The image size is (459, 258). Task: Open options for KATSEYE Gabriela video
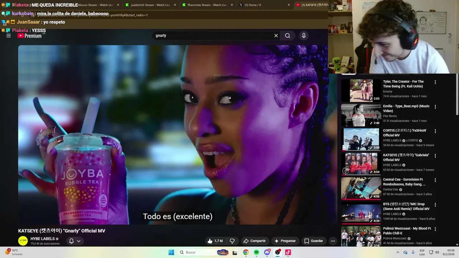435,156
